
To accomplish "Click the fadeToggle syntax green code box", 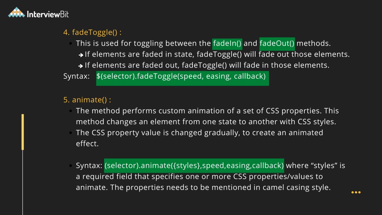I will click(x=182, y=78).
